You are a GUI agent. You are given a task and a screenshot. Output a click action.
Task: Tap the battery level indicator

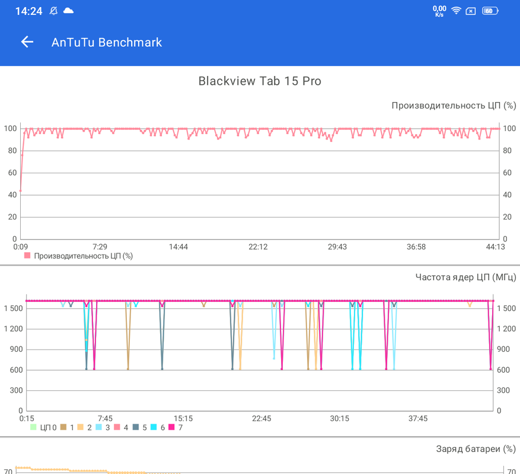[x=490, y=11]
